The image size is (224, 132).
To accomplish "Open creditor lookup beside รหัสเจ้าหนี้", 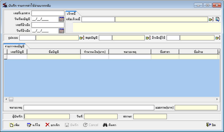I will click(211, 19).
